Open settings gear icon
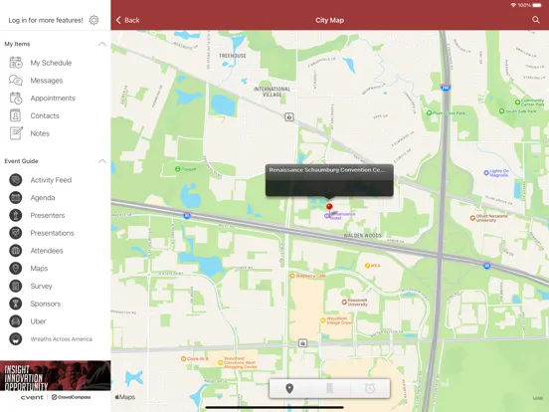 click(x=93, y=20)
